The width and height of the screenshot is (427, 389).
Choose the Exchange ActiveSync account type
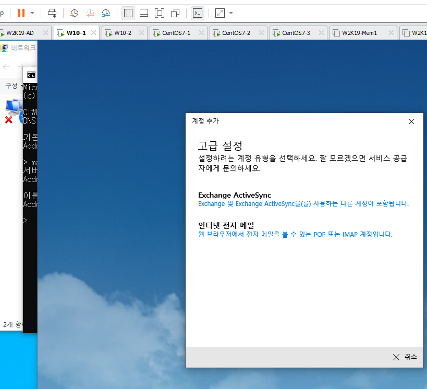click(x=303, y=199)
